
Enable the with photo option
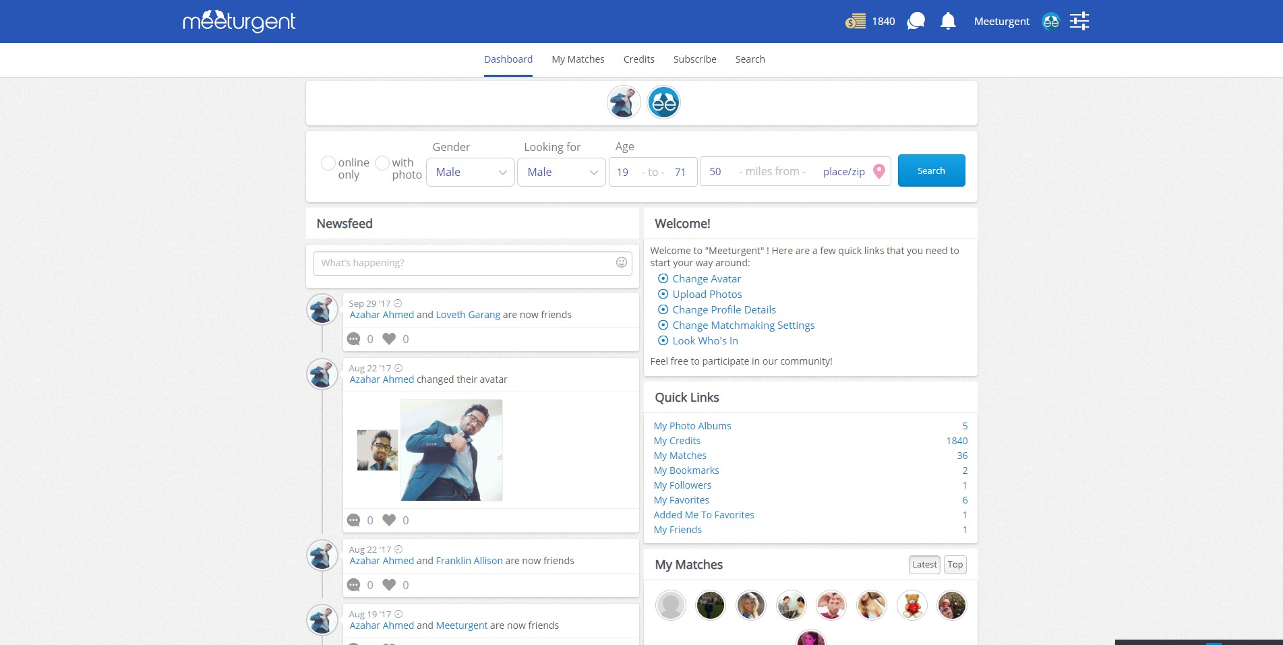[382, 163]
